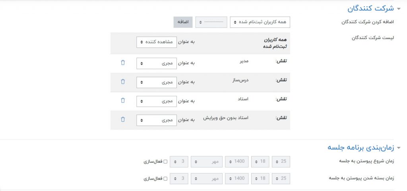Viewport: 407px width, 191px height.
Task: Enable فعال‌سازی for session join start time
Action: point(166,162)
